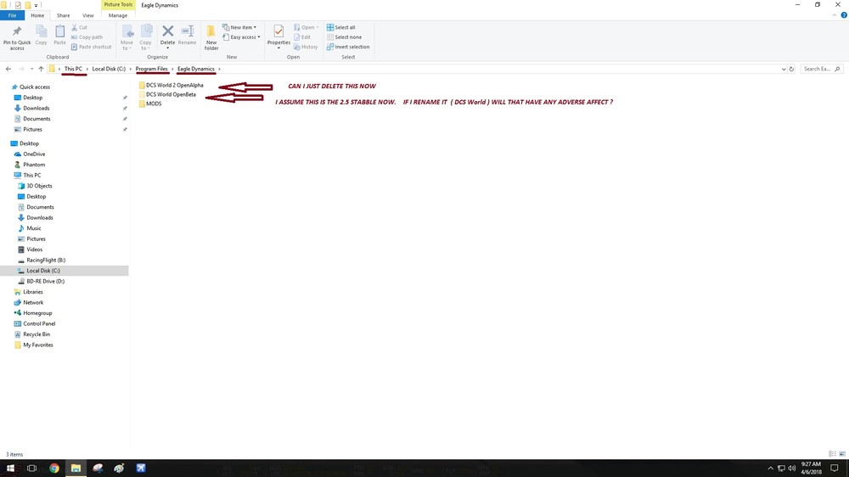The height and width of the screenshot is (477, 849).
Task: Open the New item dropdown
Action: (x=239, y=27)
